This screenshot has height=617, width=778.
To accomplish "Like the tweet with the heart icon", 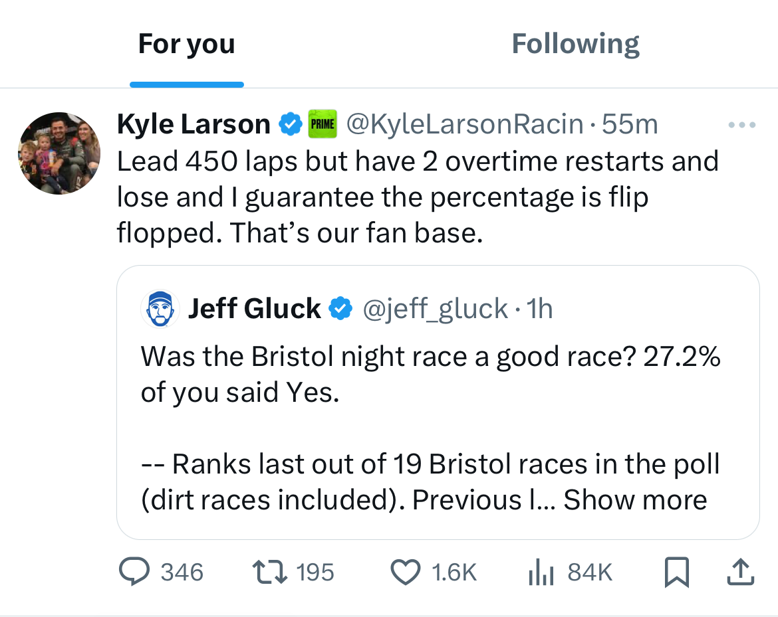I will coord(405,572).
